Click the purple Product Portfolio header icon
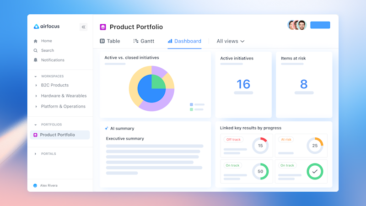The image size is (366, 206). (103, 27)
